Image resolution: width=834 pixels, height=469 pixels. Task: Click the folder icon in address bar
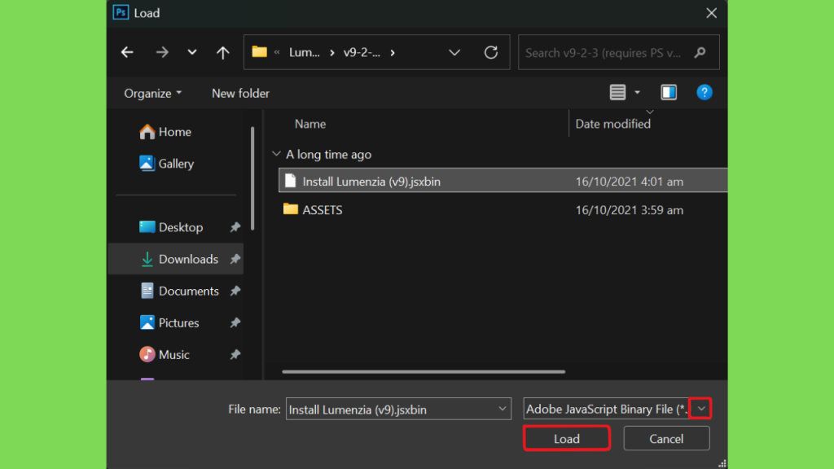260,51
